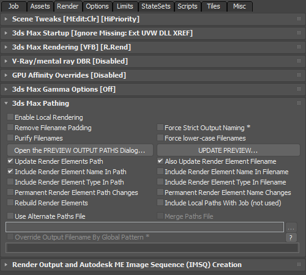The height and width of the screenshot is (275, 306).
Task: Click the grip icon on Scene Tweaks rollout
Action: pos(299,19)
